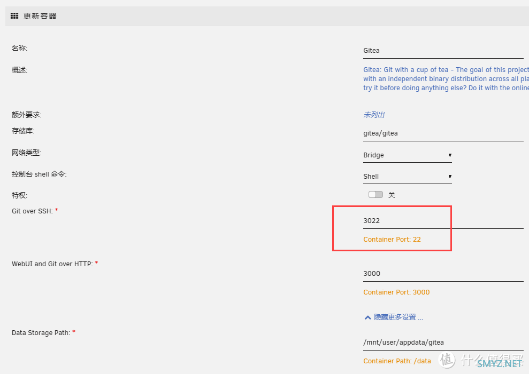Click the Git over SSH port field 3022
Viewport: 529px width, 374px height.
(x=443, y=221)
